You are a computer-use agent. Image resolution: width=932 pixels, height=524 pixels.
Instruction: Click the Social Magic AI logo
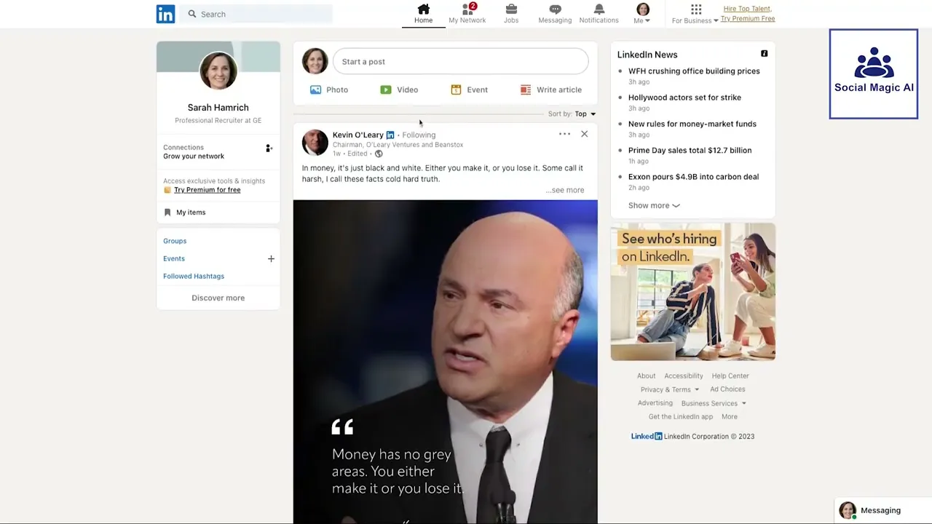click(874, 74)
